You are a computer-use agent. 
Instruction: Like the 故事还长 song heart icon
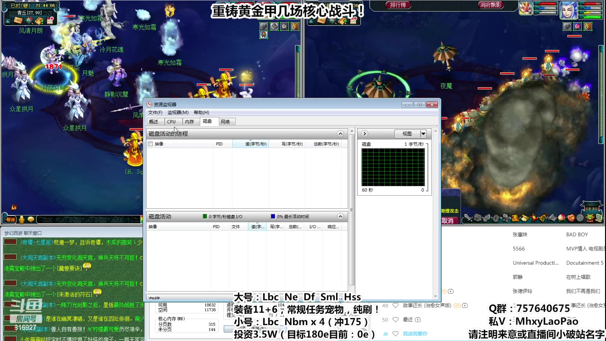[x=395, y=305]
